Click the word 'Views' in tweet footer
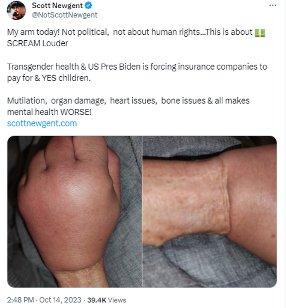Viewport: 286px width, 308px height. pos(117,300)
